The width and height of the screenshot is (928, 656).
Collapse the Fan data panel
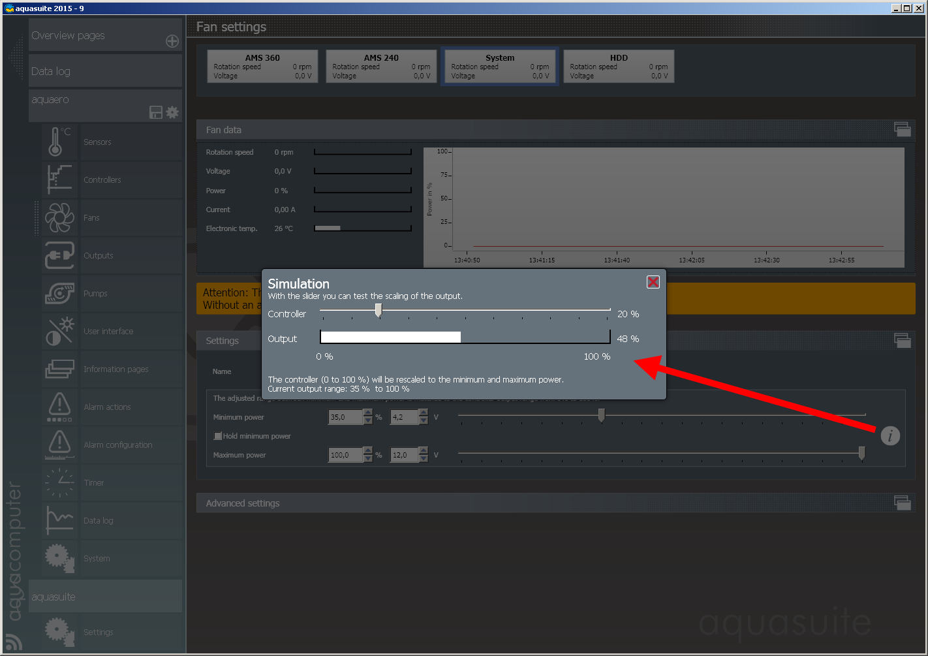tap(902, 129)
